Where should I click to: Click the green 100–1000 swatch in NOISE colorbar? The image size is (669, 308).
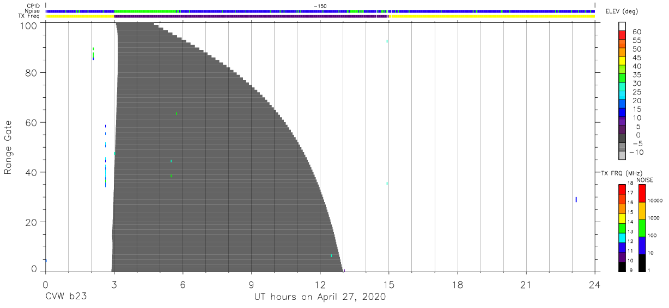[x=642, y=228]
